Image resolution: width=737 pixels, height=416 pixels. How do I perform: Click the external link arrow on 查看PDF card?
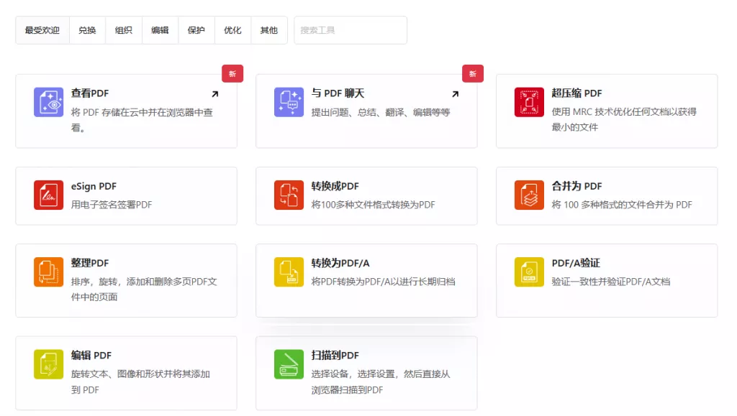[x=214, y=93]
